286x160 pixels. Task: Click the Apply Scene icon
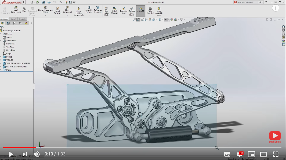(x=175, y=20)
